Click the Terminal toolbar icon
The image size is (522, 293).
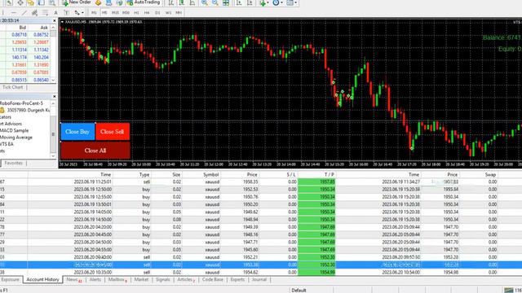click(x=42, y=2)
